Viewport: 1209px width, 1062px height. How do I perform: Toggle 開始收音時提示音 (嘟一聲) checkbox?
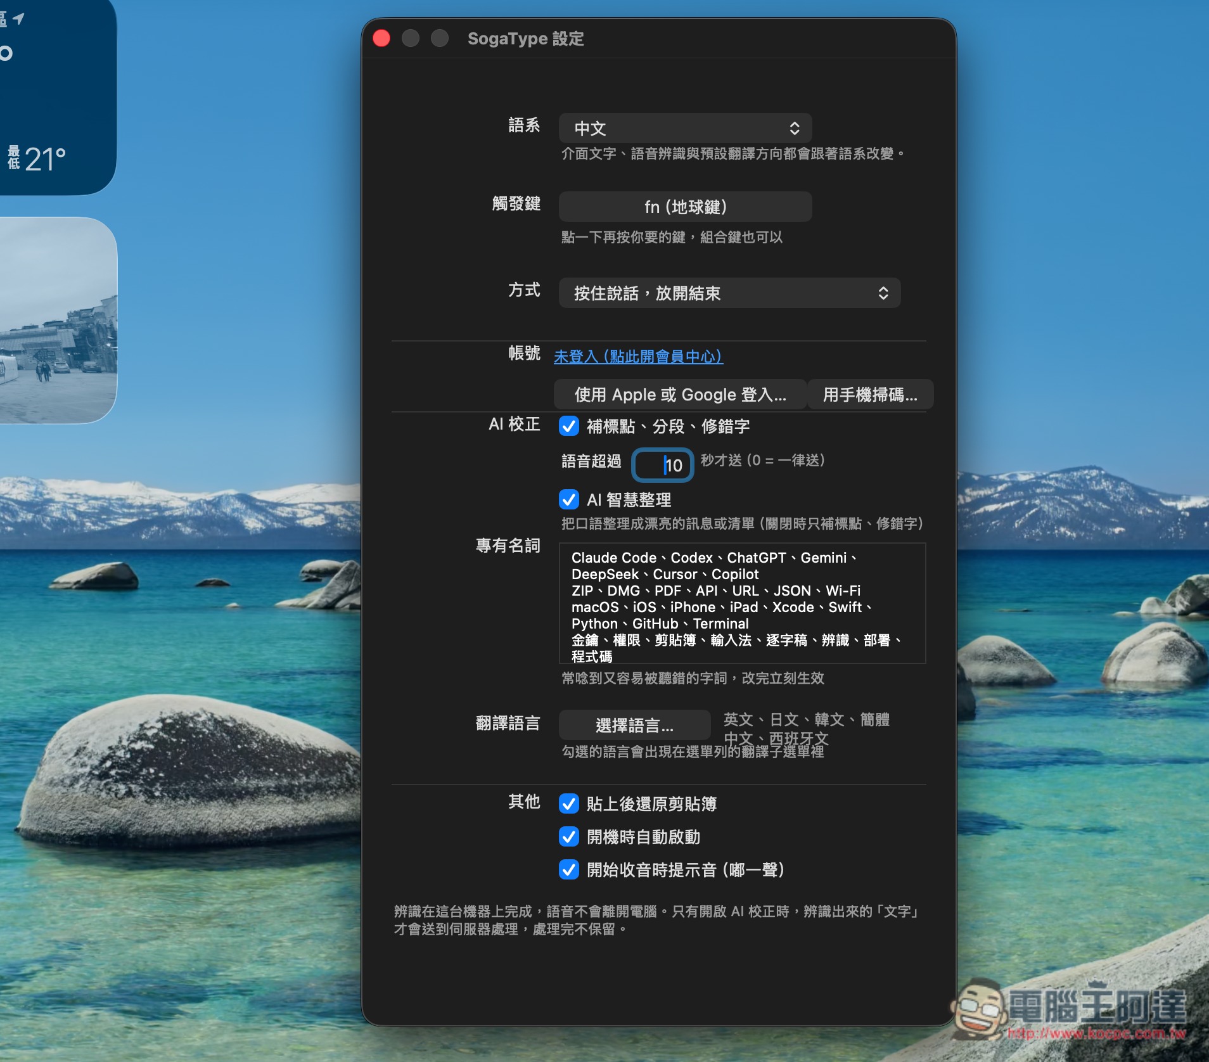[569, 870]
